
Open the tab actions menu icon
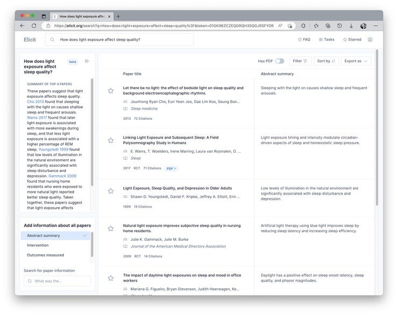44,17
